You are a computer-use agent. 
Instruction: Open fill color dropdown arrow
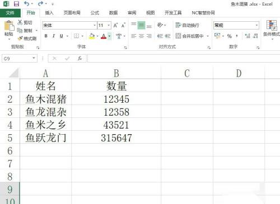tap(97, 36)
